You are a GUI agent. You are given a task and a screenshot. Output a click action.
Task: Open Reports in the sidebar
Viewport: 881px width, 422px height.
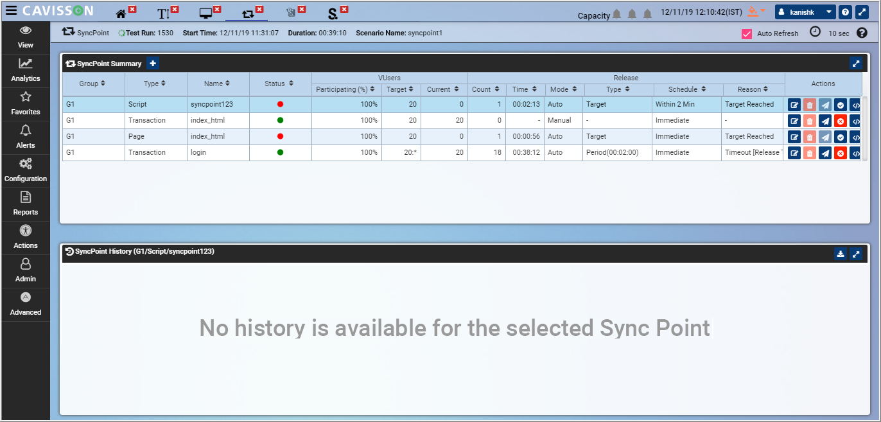tap(26, 204)
